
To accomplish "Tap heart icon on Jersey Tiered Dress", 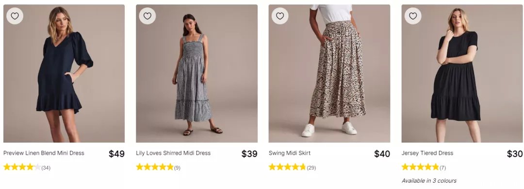I will (413, 15).
